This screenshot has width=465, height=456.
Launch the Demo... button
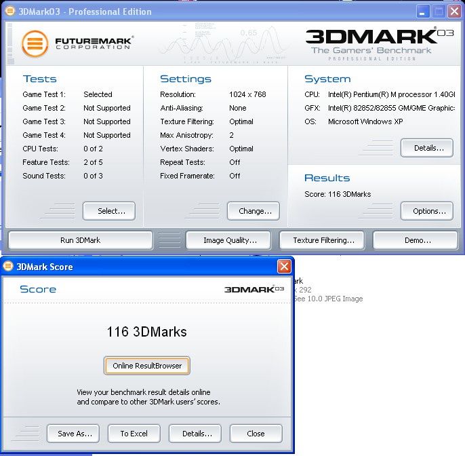(415, 240)
